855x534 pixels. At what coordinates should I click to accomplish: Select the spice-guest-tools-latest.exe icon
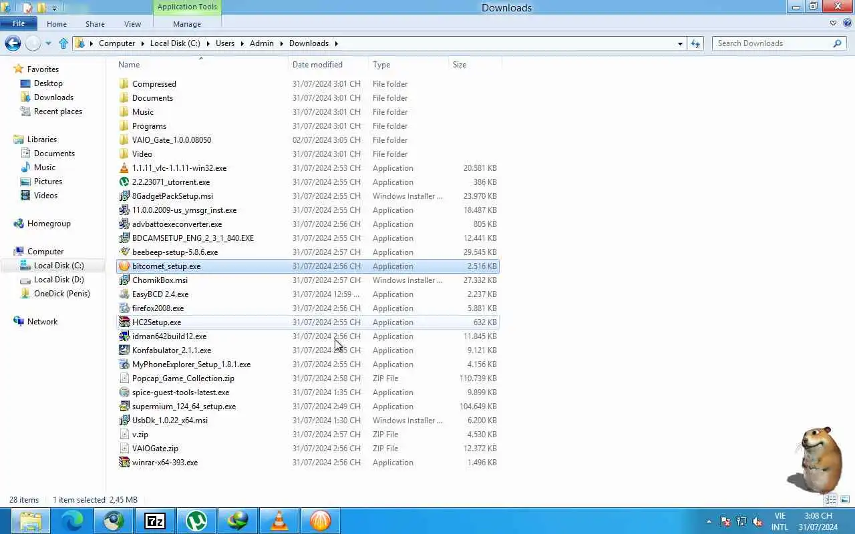pos(124,392)
